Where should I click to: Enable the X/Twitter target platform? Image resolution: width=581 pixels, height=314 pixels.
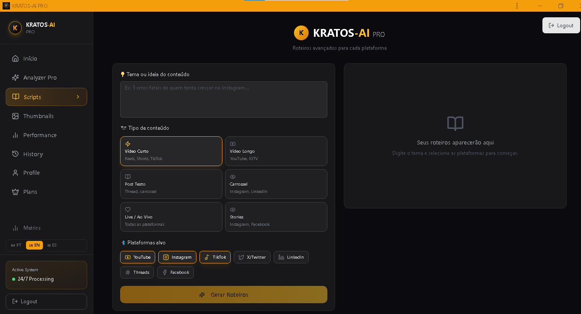(x=252, y=257)
